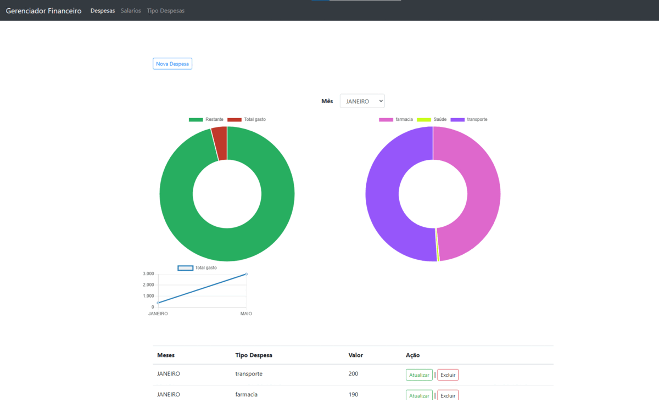
Task: Click the Gerenciador Financeiro brand link
Action: tap(43, 10)
